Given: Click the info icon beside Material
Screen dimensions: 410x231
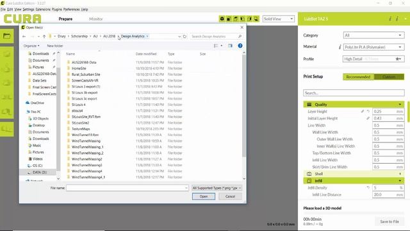Looking at the screenshot, I should [340, 47].
